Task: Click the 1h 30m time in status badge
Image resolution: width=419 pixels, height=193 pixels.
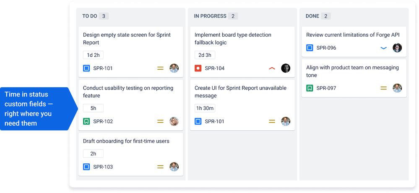Action: pyautogui.click(x=205, y=108)
